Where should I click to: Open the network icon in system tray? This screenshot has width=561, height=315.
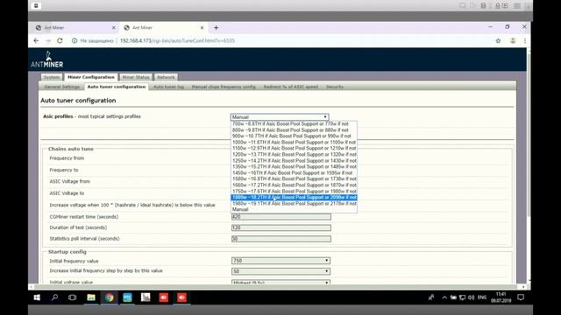click(462, 297)
